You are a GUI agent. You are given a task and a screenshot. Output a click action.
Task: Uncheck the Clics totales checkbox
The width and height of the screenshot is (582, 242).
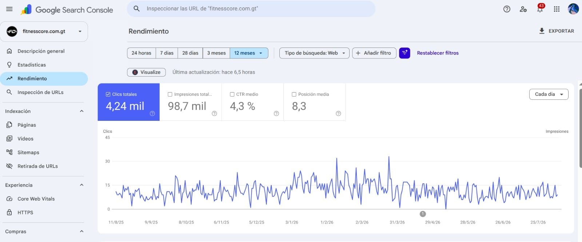coord(108,94)
